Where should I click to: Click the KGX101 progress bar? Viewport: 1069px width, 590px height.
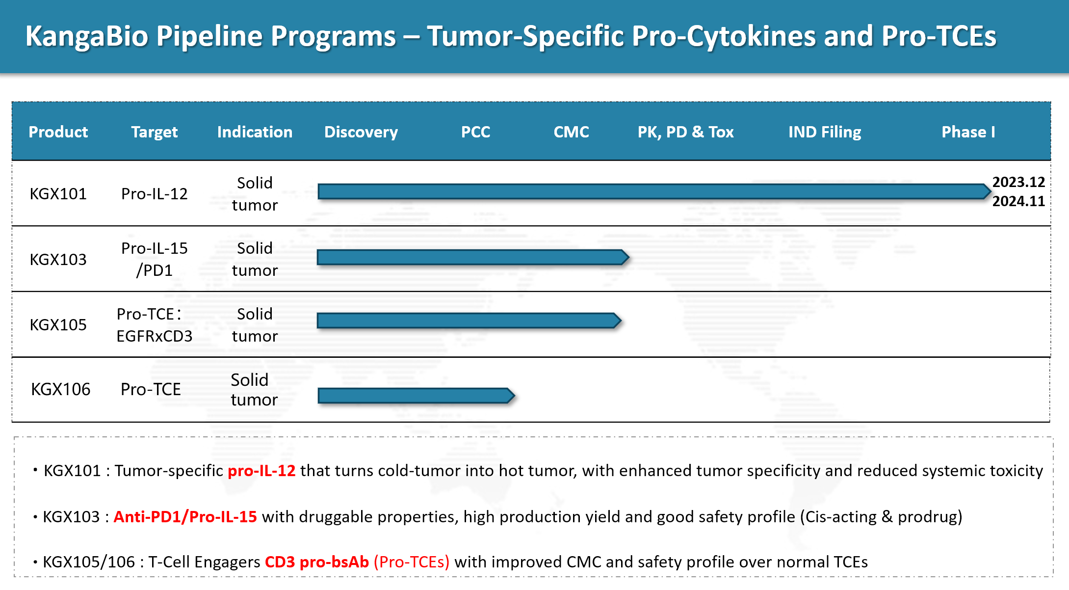[652, 191]
